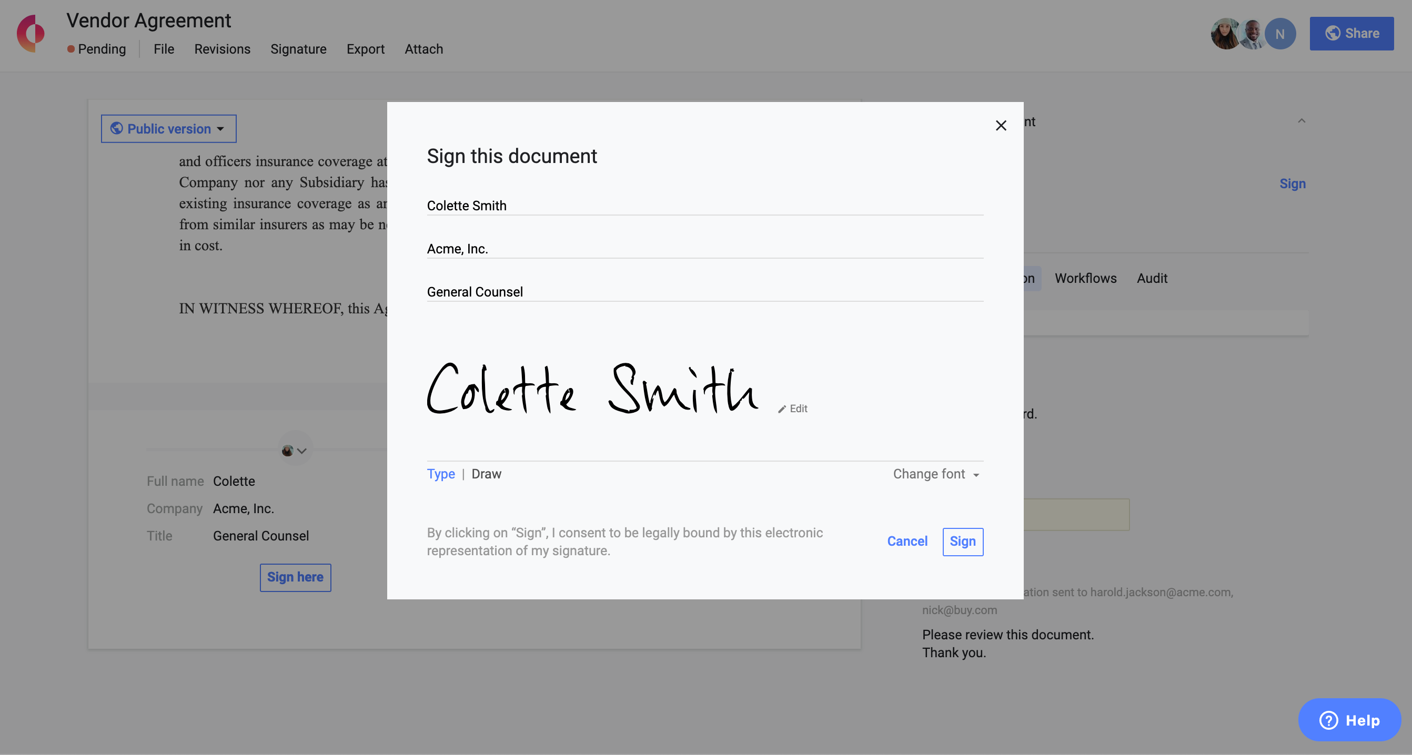This screenshot has width=1412, height=755.
Task: Click the app logo in top-left
Action: tap(31, 33)
